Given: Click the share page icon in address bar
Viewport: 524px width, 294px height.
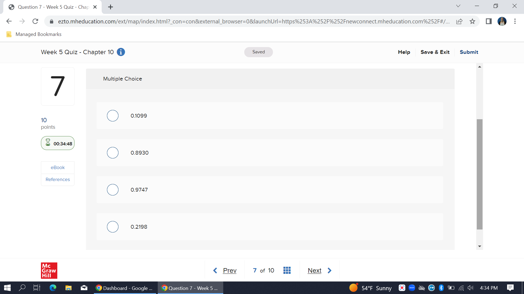Looking at the screenshot, I should click(x=459, y=22).
